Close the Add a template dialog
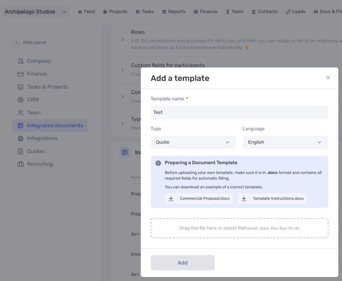This screenshot has width=342, height=281. [328, 78]
